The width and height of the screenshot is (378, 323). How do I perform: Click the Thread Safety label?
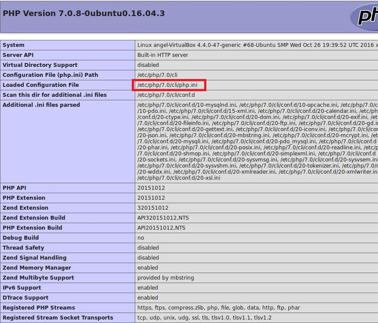23,248
